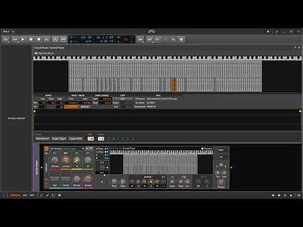Adjust the red Hi Pass macro knob
The image size is (303, 227).
54,160
